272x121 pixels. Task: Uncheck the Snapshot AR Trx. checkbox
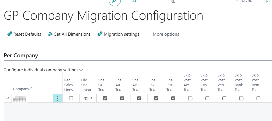coord(122,98)
